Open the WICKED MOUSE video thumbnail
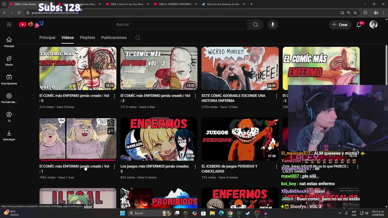The width and height of the screenshot is (388, 218). pos(240,68)
